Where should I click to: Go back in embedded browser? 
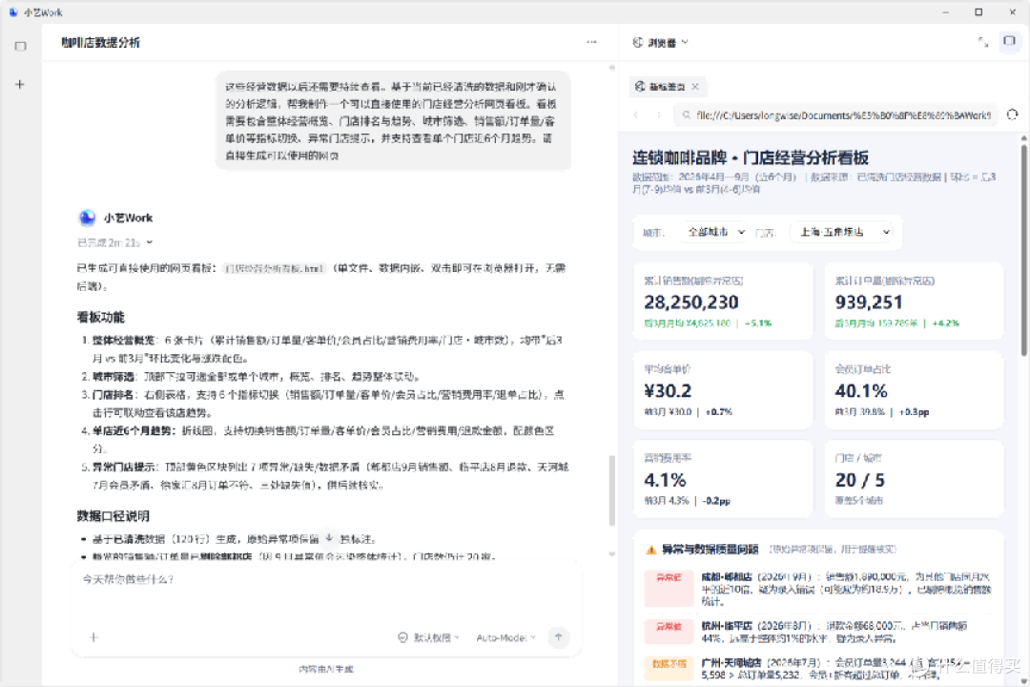[636, 115]
